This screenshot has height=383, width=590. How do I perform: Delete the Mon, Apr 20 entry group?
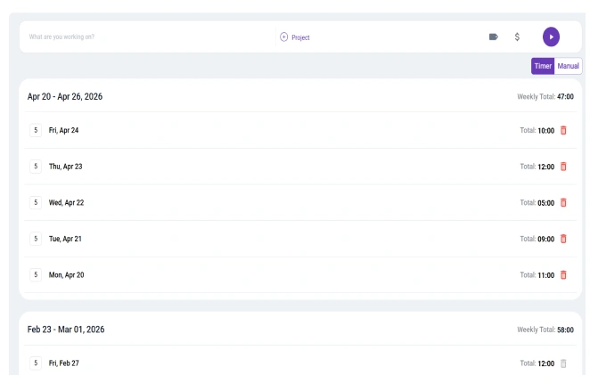(x=563, y=275)
